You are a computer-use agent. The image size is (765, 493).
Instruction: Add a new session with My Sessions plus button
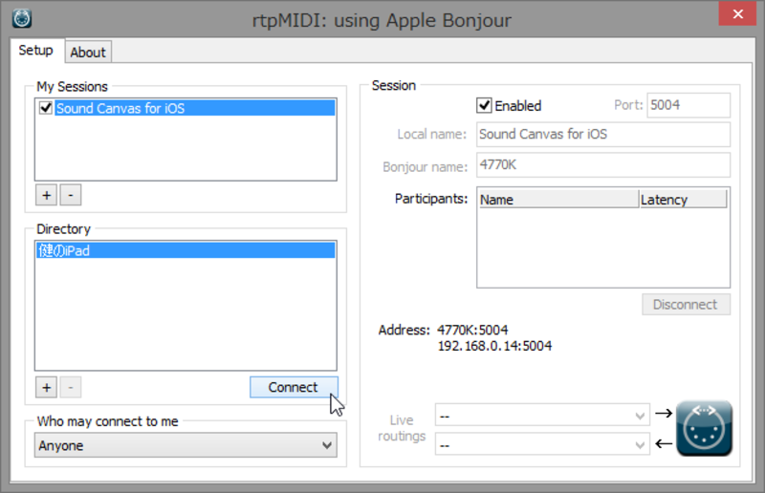pos(46,195)
